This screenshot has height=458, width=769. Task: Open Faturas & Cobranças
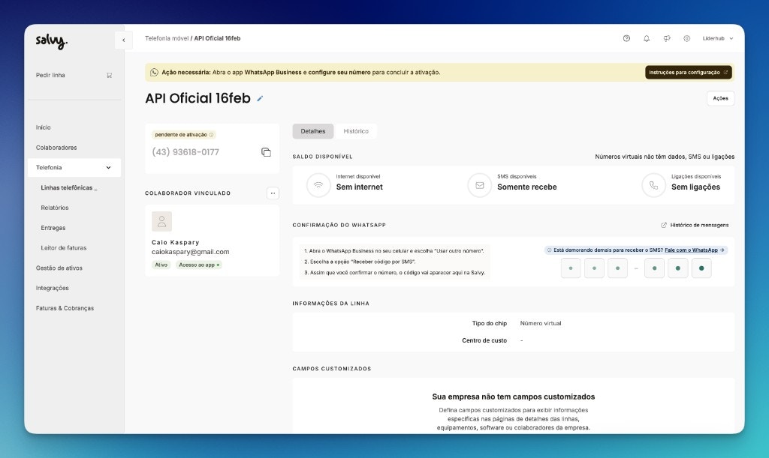click(65, 308)
